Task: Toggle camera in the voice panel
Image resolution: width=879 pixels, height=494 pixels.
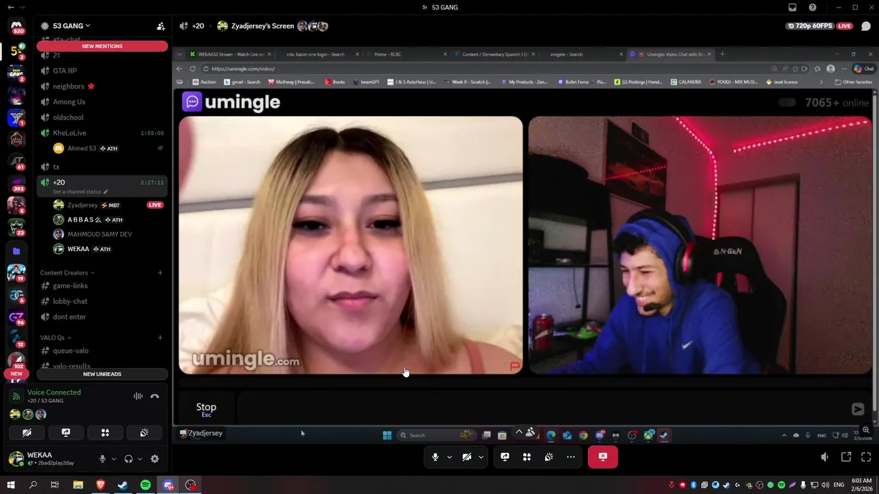Action: [x=27, y=433]
